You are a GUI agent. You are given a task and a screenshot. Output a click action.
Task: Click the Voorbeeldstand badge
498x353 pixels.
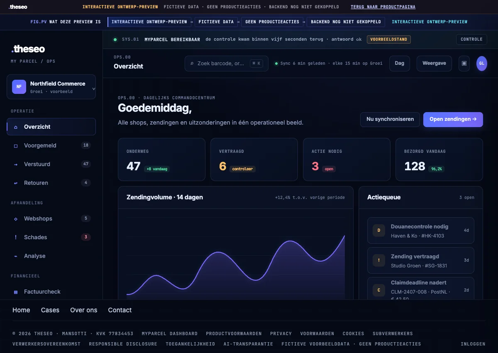point(389,39)
